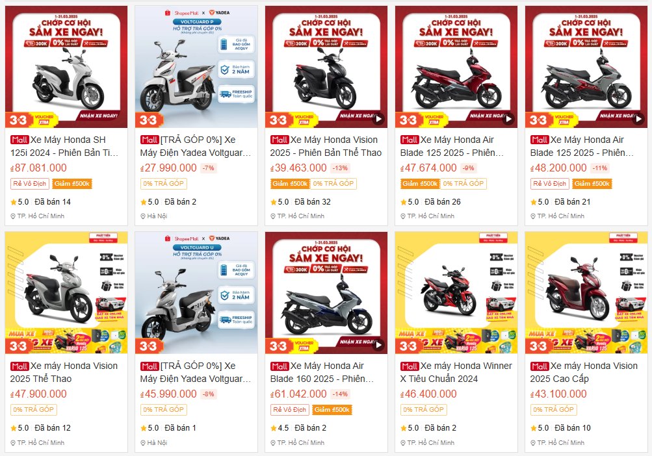Click location pin icon under Honda Vision Cao Cấp
This screenshot has height=456, width=652.
pos(533,443)
